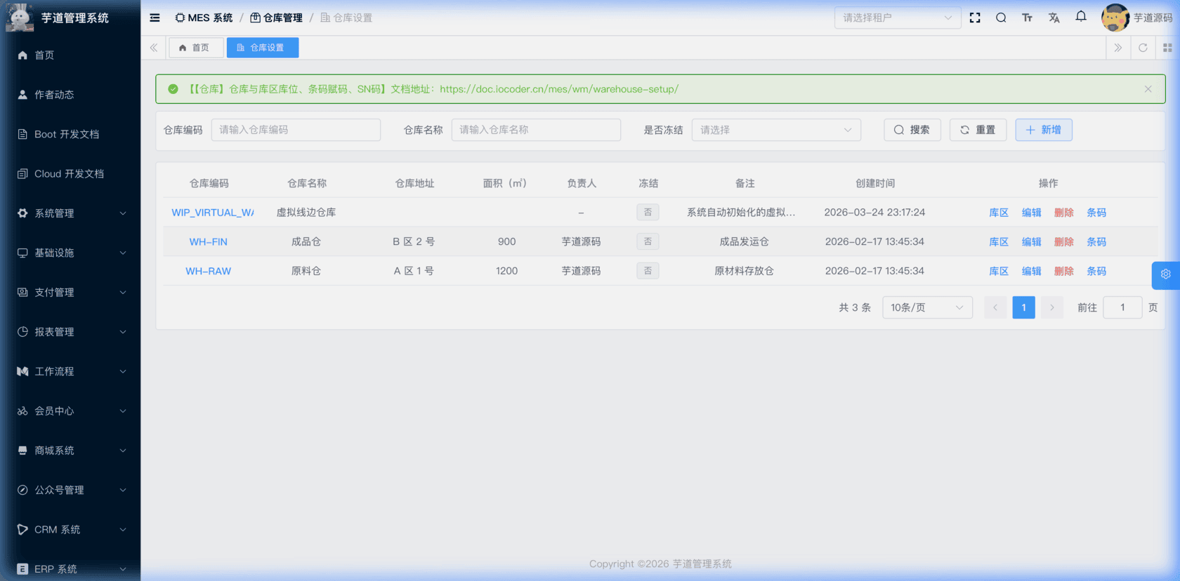Image resolution: width=1180 pixels, height=581 pixels.
Task: Click the 重置 reset button
Action: [978, 130]
